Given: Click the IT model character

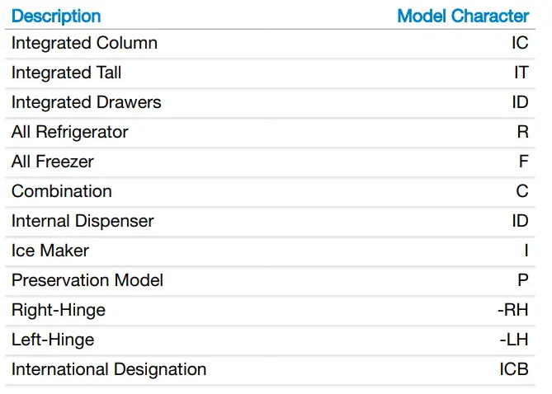Looking at the screenshot, I should pyautogui.click(x=521, y=73).
